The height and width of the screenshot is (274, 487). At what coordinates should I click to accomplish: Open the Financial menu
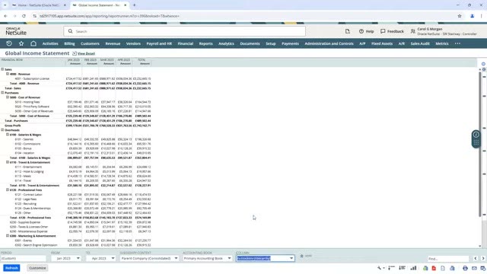coord(186,44)
